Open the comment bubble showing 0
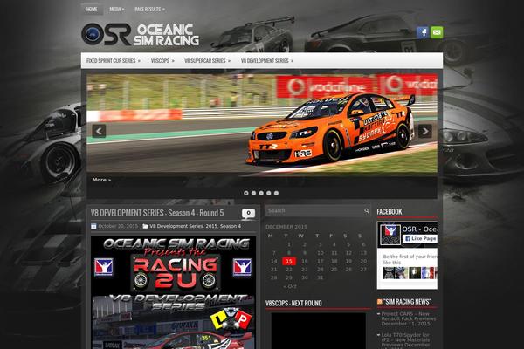The height and width of the screenshot is (349, 524). pyautogui.click(x=248, y=214)
